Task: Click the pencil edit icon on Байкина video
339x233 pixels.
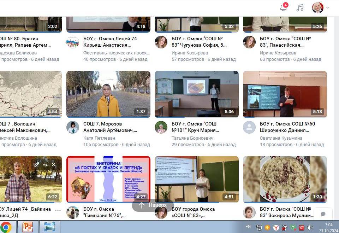Action: click(36, 164)
